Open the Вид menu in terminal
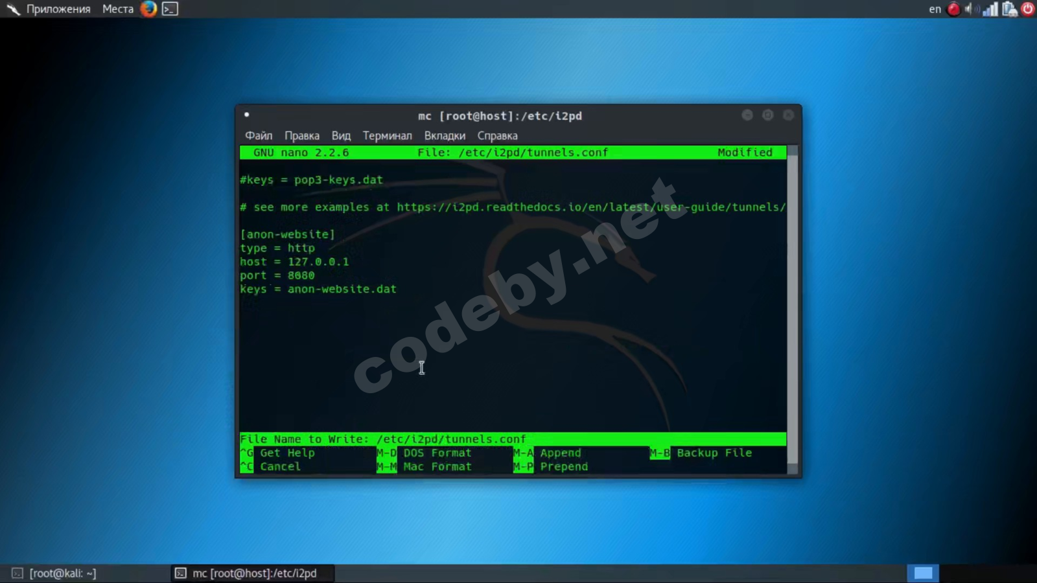This screenshot has height=583, width=1037. (x=341, y=135)
